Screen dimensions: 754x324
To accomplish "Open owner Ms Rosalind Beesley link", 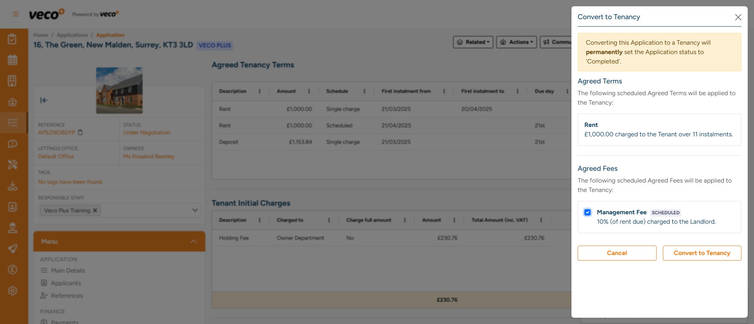I will (149, 156).
